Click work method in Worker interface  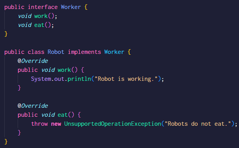(x=41, y=16)
